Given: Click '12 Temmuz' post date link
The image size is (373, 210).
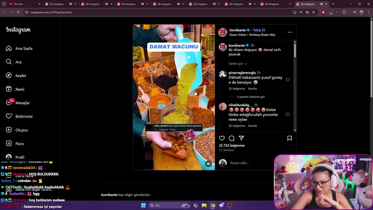Looking at the screenshot, I should click(x=226, y=150).
